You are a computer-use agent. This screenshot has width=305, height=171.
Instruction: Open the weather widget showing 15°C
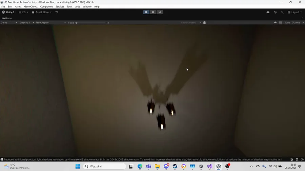click(17, 166)
